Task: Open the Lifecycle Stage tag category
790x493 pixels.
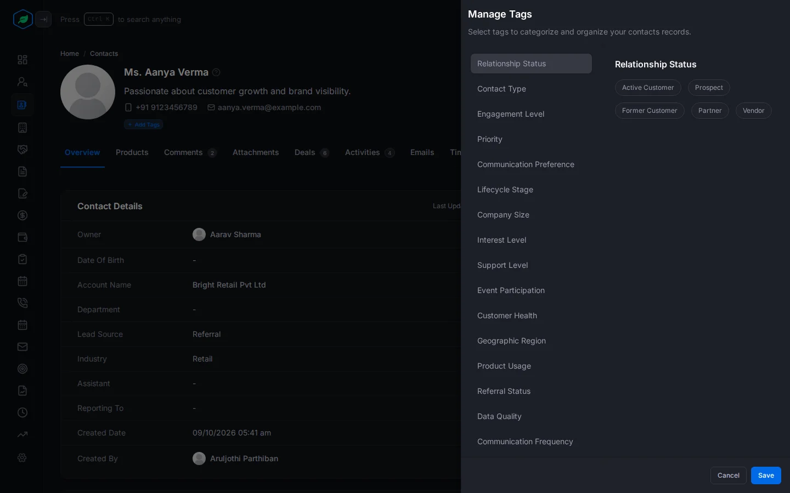Action: click(531, 190)
